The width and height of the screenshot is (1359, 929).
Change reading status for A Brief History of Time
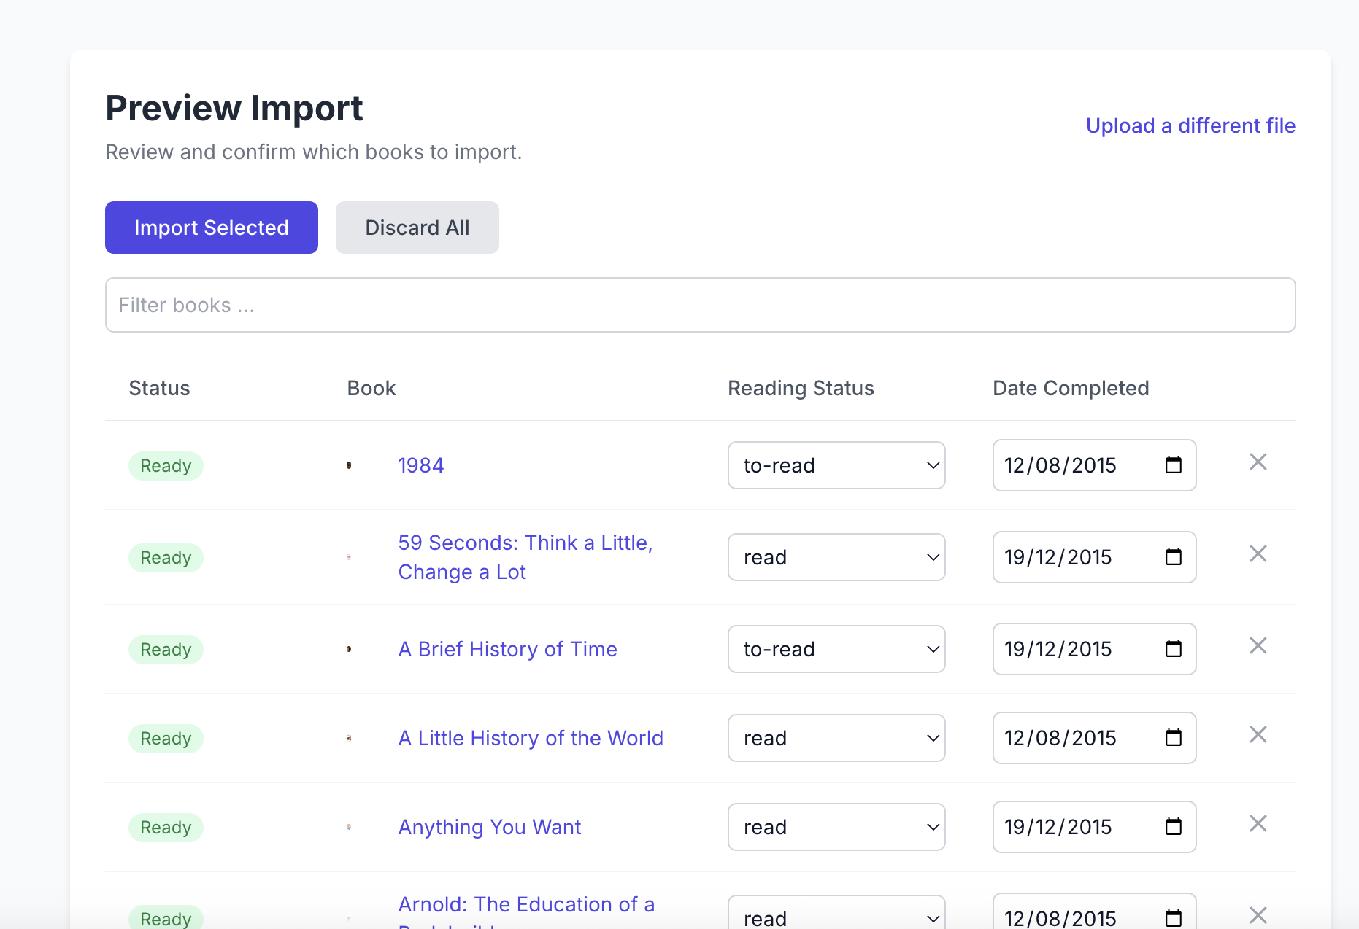tap(836, 648)
